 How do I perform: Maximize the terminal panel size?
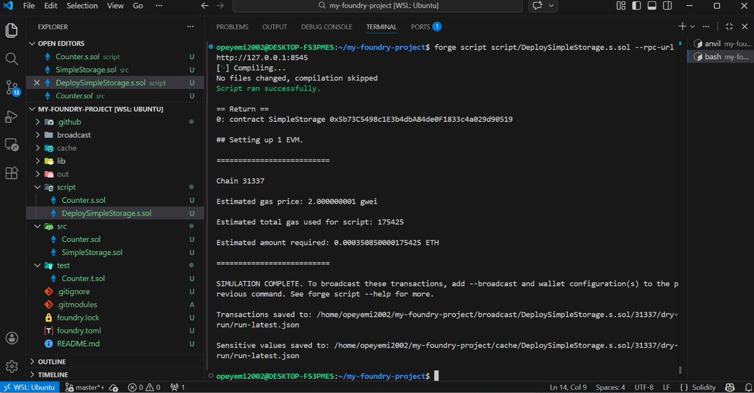coord(729,26)
